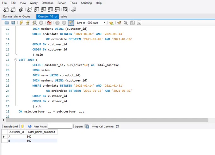This screenshot has height=155, width=215.
Task: Toggle invisible characters display
Action: [132, 23]
